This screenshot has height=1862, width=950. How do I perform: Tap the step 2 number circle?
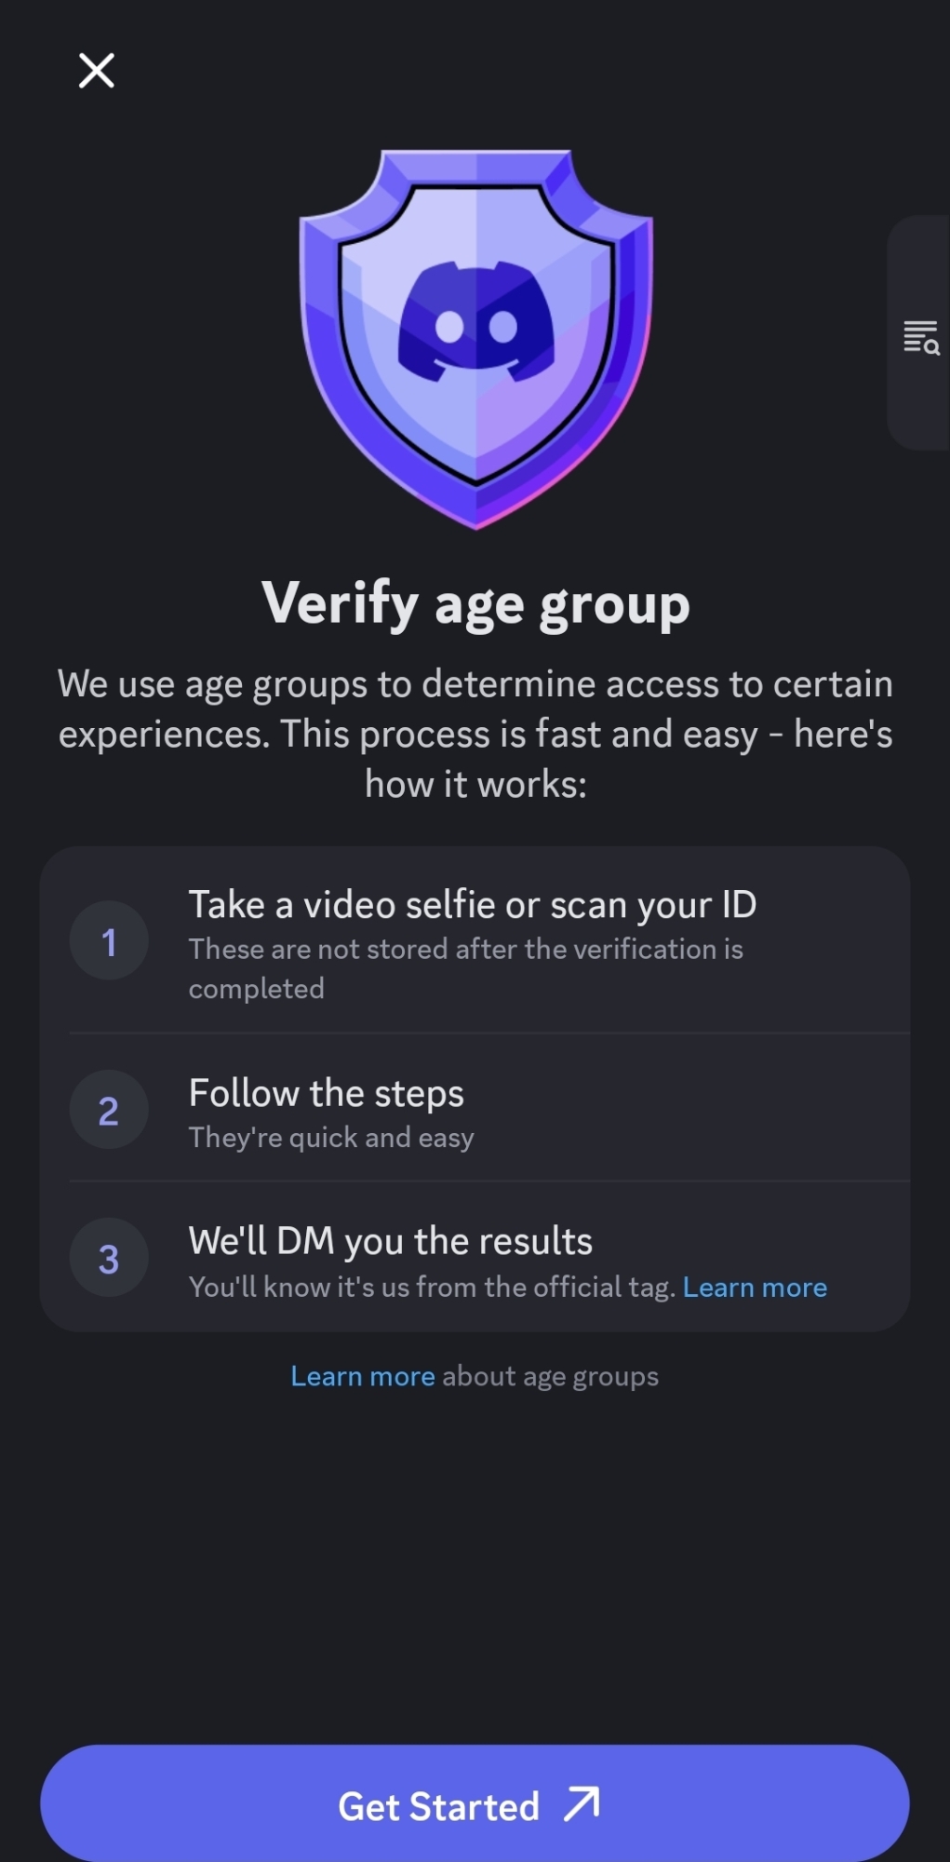(x=109, y=1110)
